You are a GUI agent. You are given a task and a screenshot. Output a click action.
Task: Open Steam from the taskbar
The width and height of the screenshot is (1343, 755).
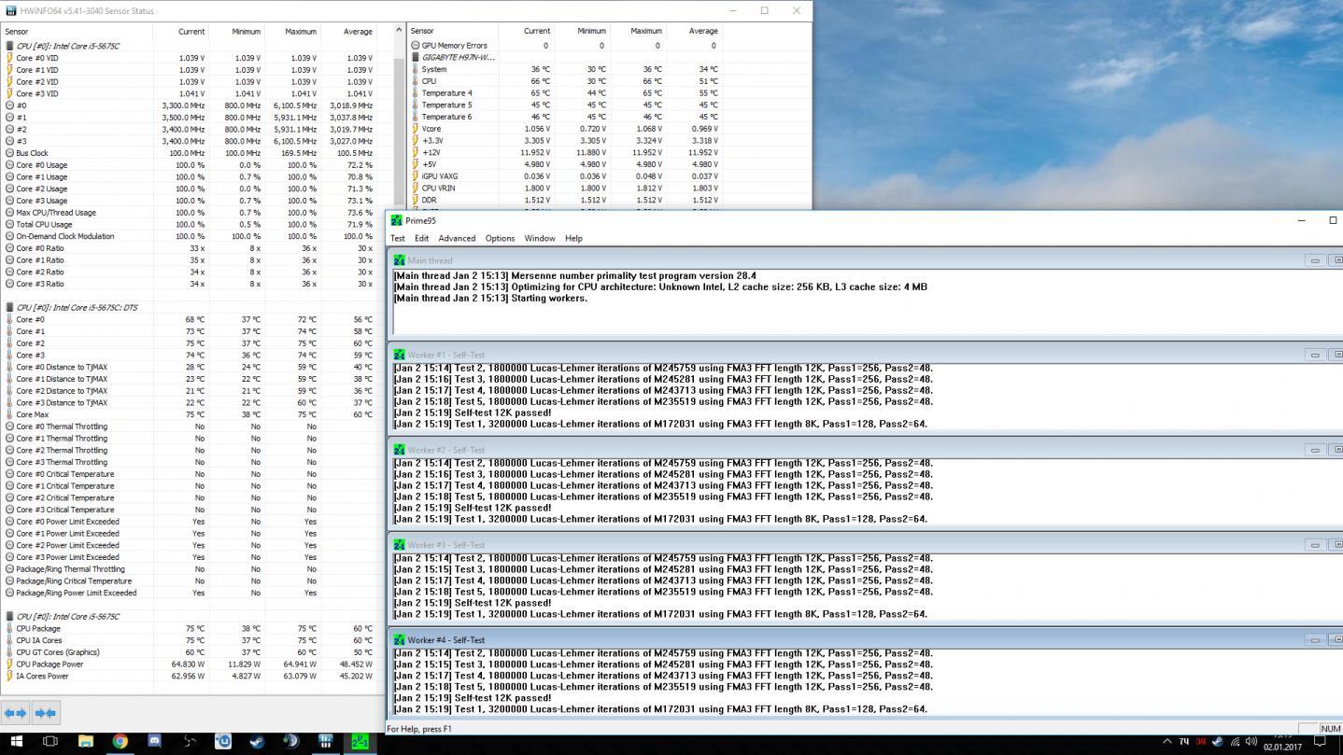257,742
